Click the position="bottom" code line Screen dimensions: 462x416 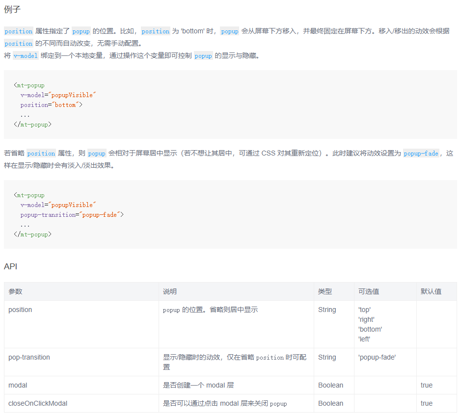point(51,105)
